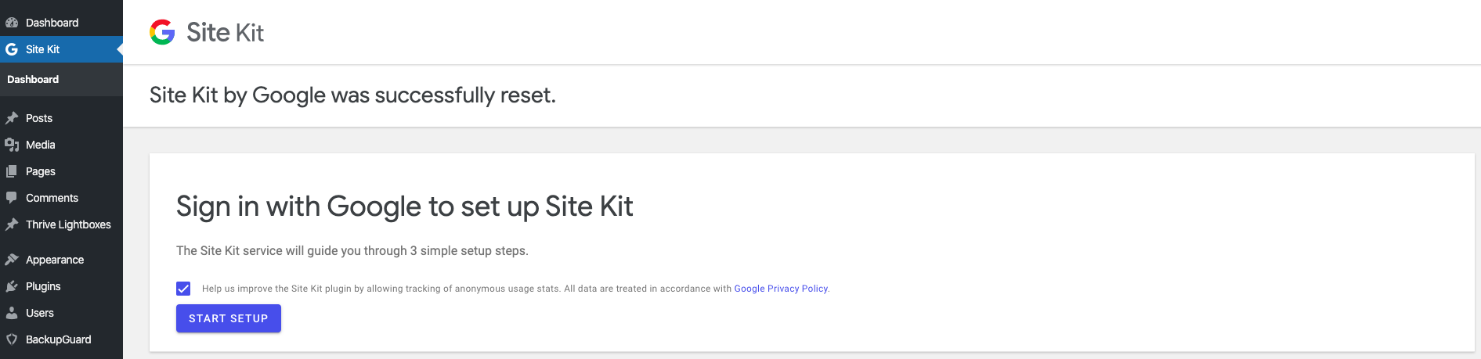This screenshot has width=1481, height=359.
Task: Click the Dashboard gauge icon in sidebar
Action: pyautogui.click(x=12, y=23)
